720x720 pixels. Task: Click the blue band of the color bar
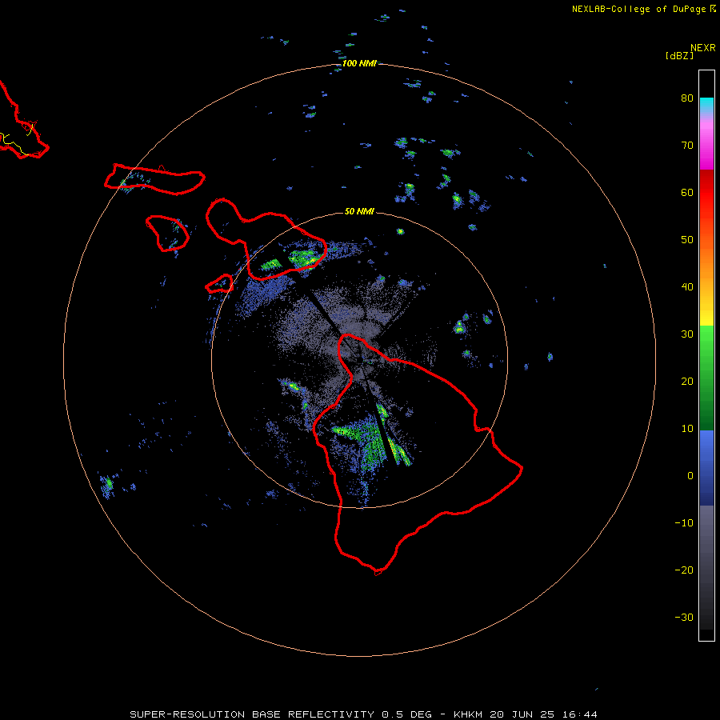coord(706,468)
